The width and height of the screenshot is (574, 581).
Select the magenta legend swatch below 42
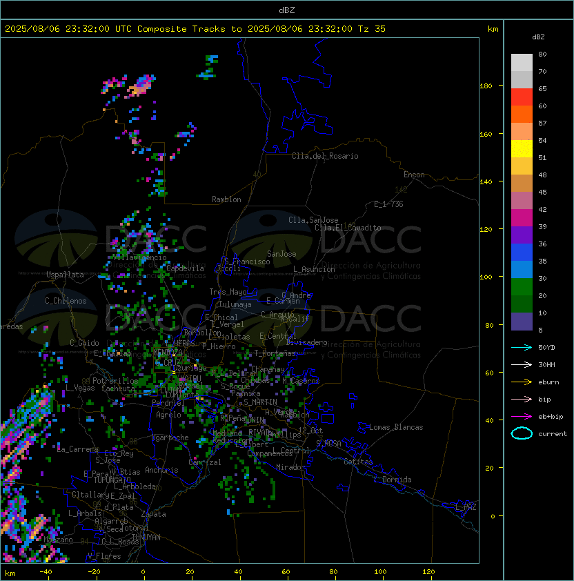click(522, 218)
